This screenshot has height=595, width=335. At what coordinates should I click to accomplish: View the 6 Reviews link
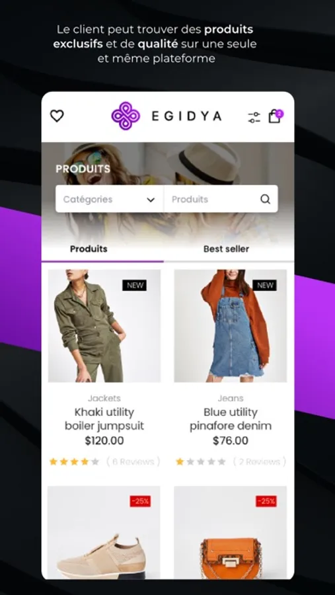point(133,462)
